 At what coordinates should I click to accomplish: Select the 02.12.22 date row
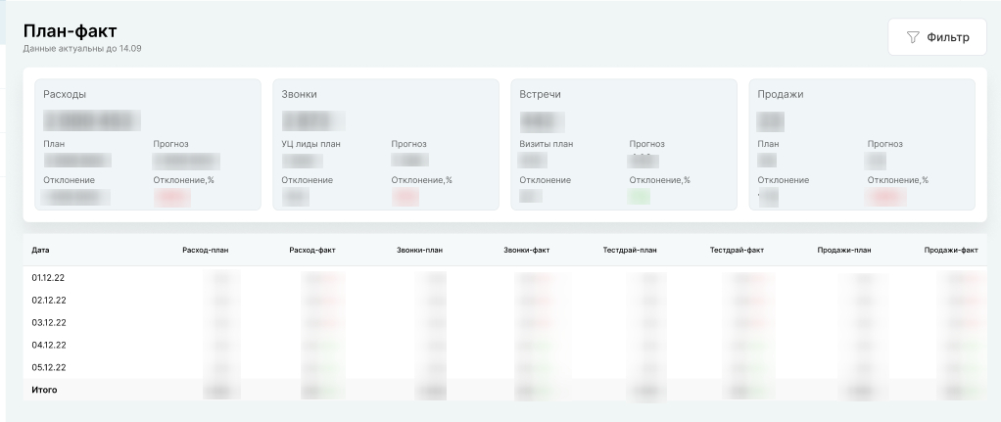(x=505, y=300)
